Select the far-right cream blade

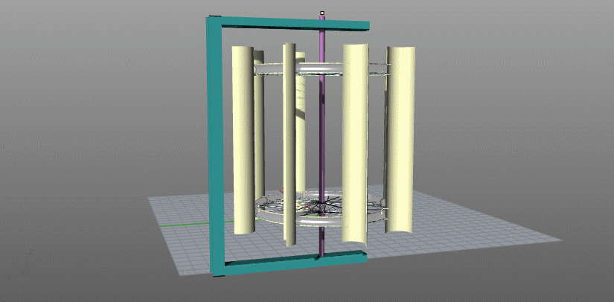click(x=400, y=139)
